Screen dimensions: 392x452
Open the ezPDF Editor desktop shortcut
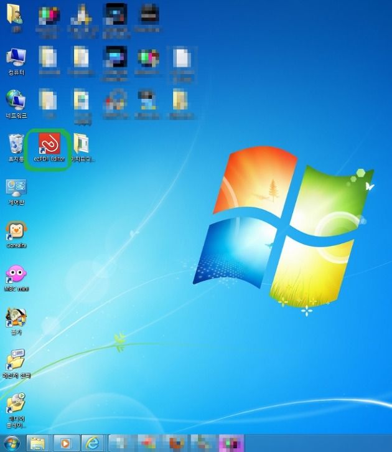(49, 148)
